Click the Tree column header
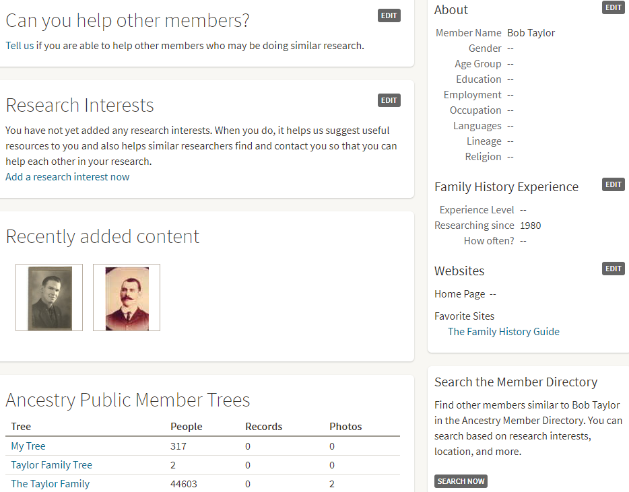The image size is (629, 492). 21,427
